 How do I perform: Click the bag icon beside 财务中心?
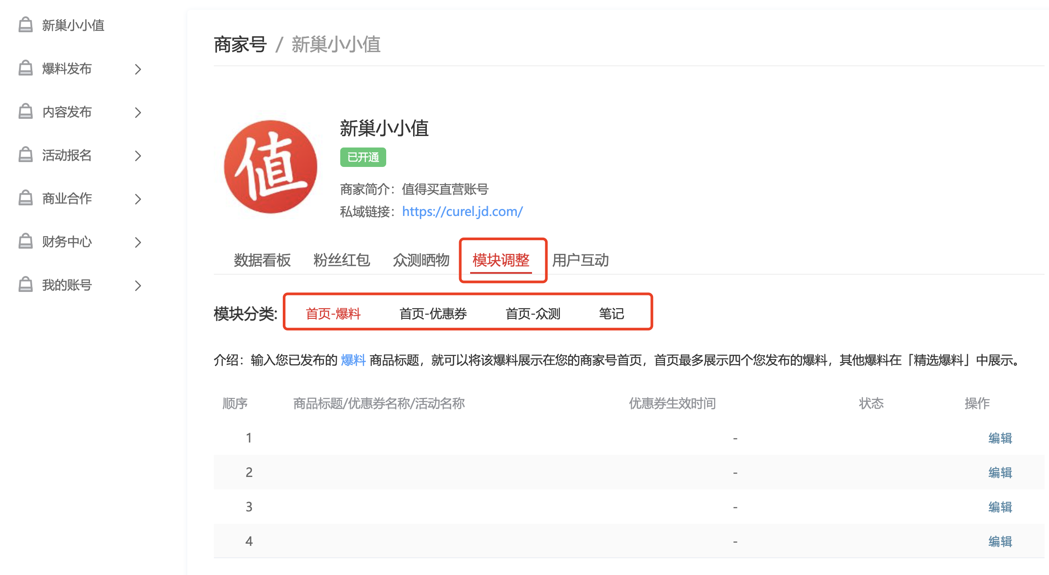tap(26, 241)
